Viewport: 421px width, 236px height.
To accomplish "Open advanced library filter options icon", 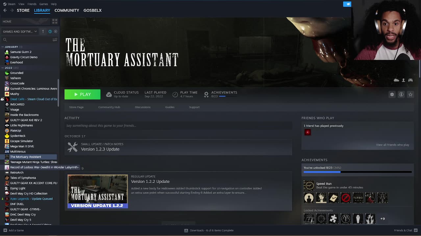I will (x=55, y=40).
